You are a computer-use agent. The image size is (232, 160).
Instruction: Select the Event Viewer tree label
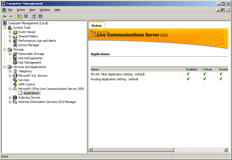[27, 32]
